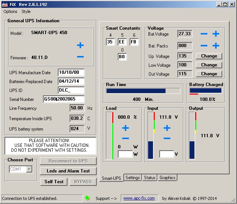Click the minus icon next to Firmware
The height and width of the screenshot is (204, 237).
(x=80, y=57)
